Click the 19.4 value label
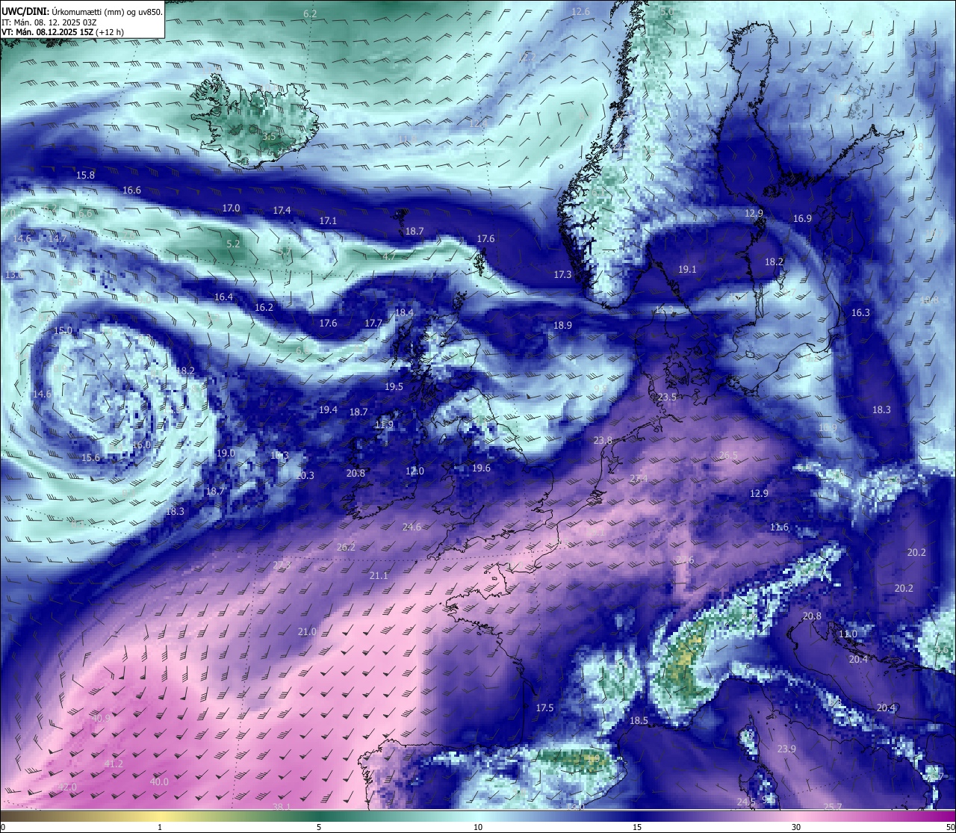 pyautogui.click(x=328, y=409)
